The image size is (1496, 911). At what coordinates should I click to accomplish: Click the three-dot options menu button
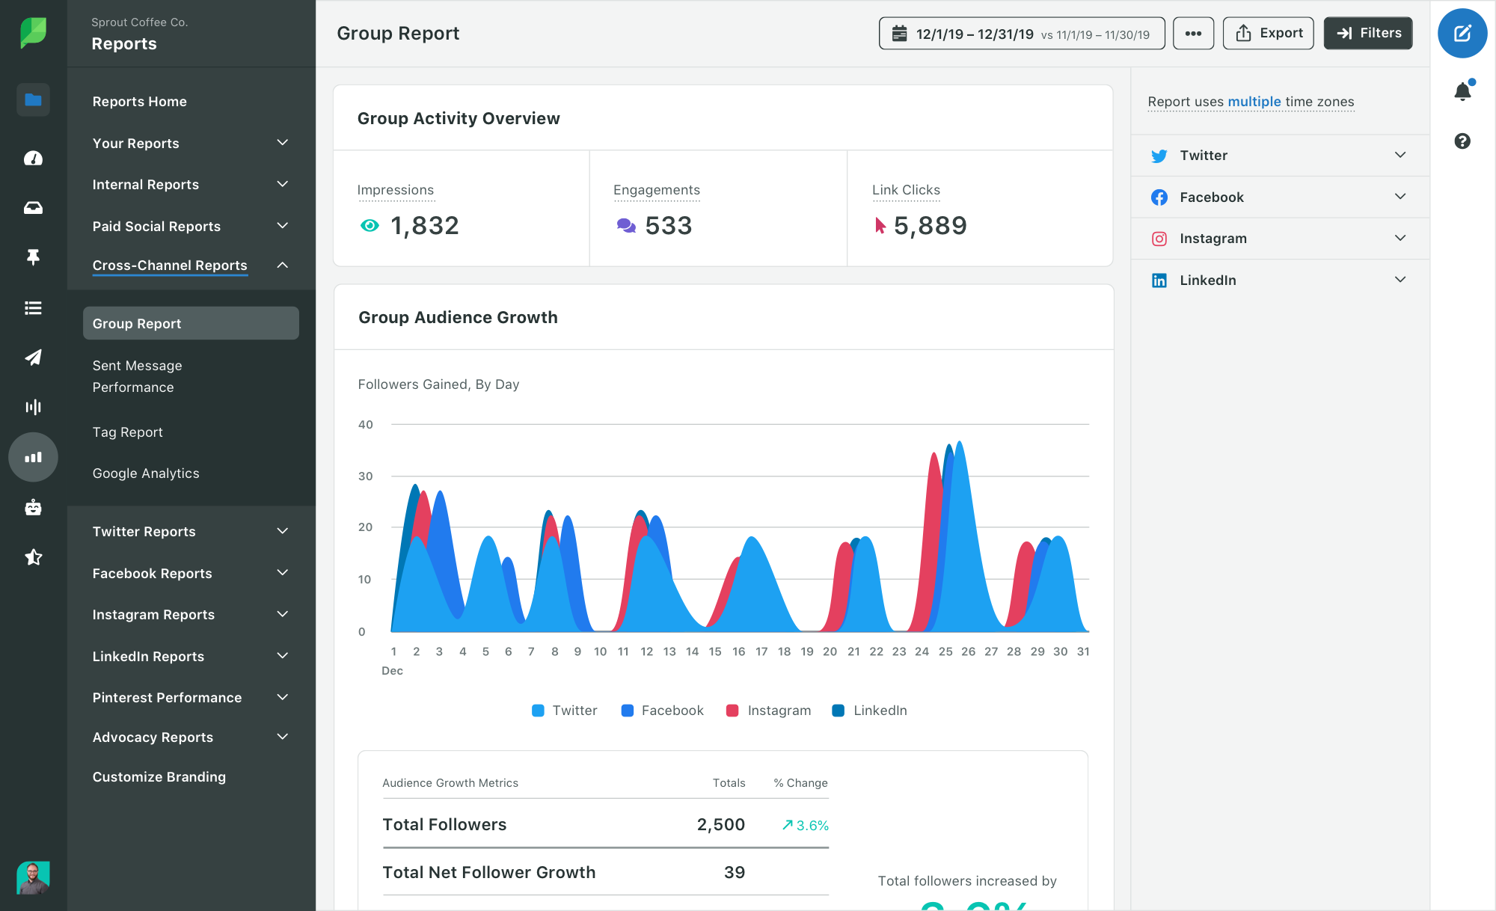point(1192,33)
